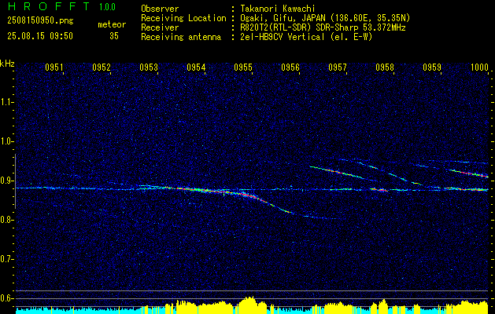Viewport: 495px width, 314px height.
Task: Click the 1.0 frequency axis label
Action: 6,141
